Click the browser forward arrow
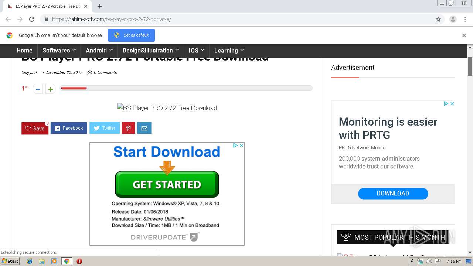The height and width of the screenshot is (266, 473). 20,19
